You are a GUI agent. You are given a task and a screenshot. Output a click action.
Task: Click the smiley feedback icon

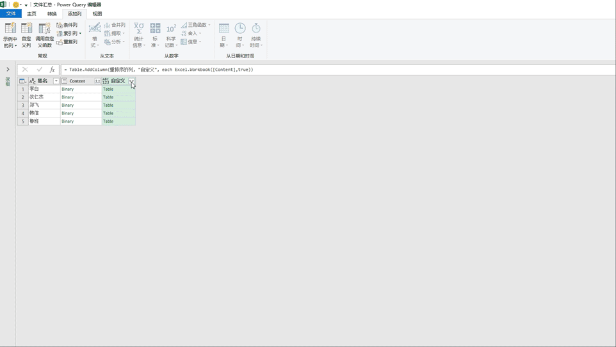(16, 4)
